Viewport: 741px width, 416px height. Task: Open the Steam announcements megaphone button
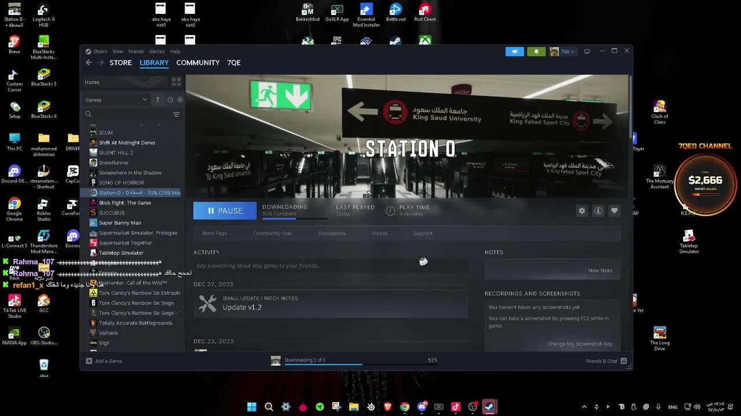click(x=515, y=51)
